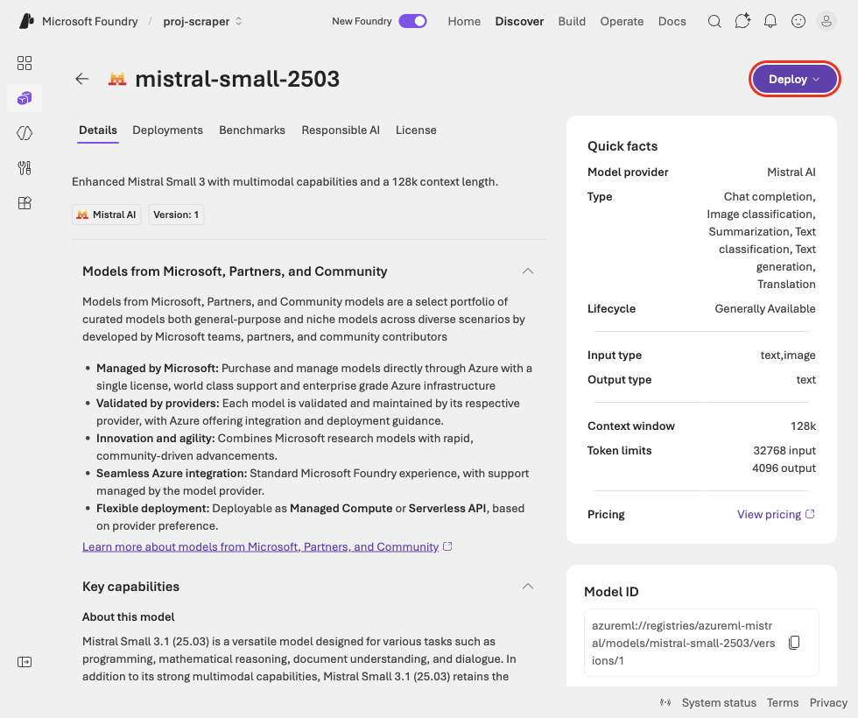Click the Generally Available lifecycle value
This screenshot has width=858, height=718.
(765, 308)
